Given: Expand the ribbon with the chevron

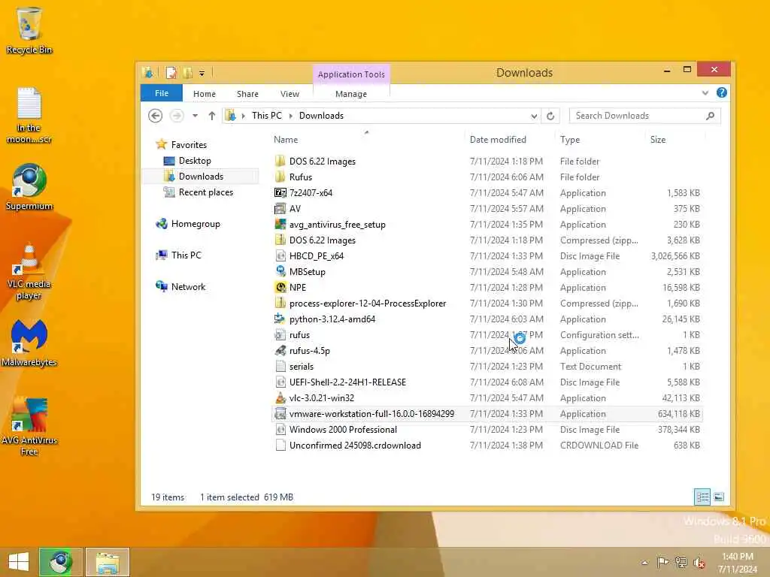Looking at the screenshot, I should click(x=705, y=92).
